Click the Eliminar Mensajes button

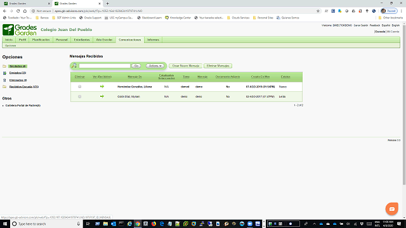point(218,66)
